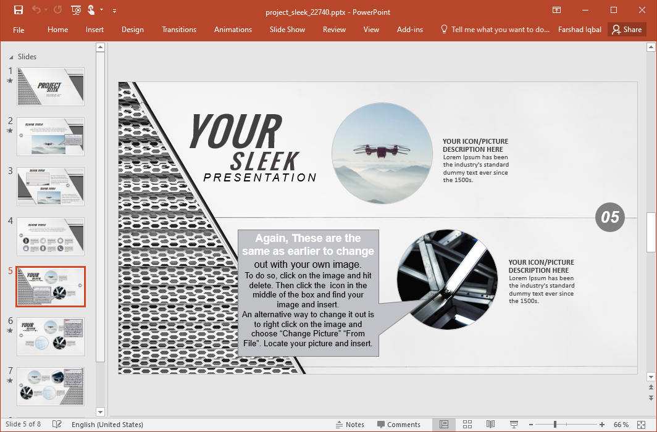Viewport: 657px width, 432px height.
Task: Open Touch/Mouse mode dropdown arrow
Action: pyautogui.click(x=101, y=10)
